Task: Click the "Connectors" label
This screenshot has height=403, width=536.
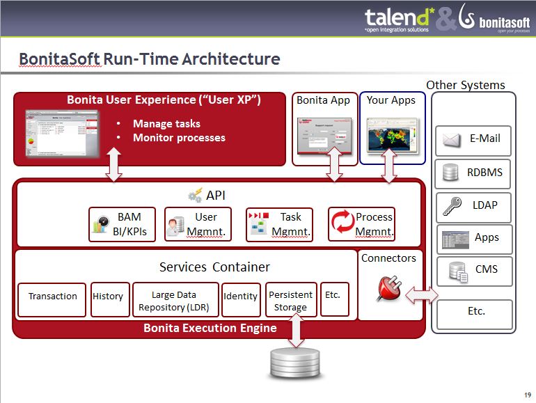Action: [x=388, y=258]
